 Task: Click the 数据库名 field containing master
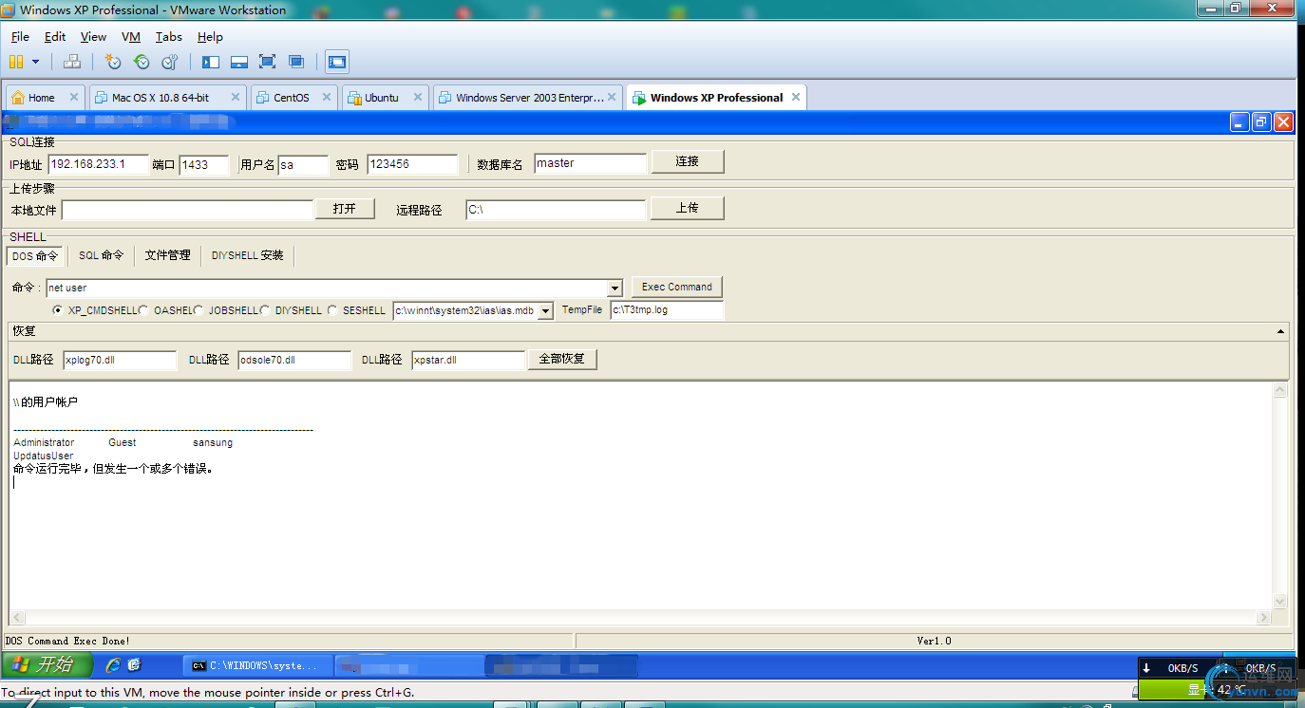[x=590, y=163]
